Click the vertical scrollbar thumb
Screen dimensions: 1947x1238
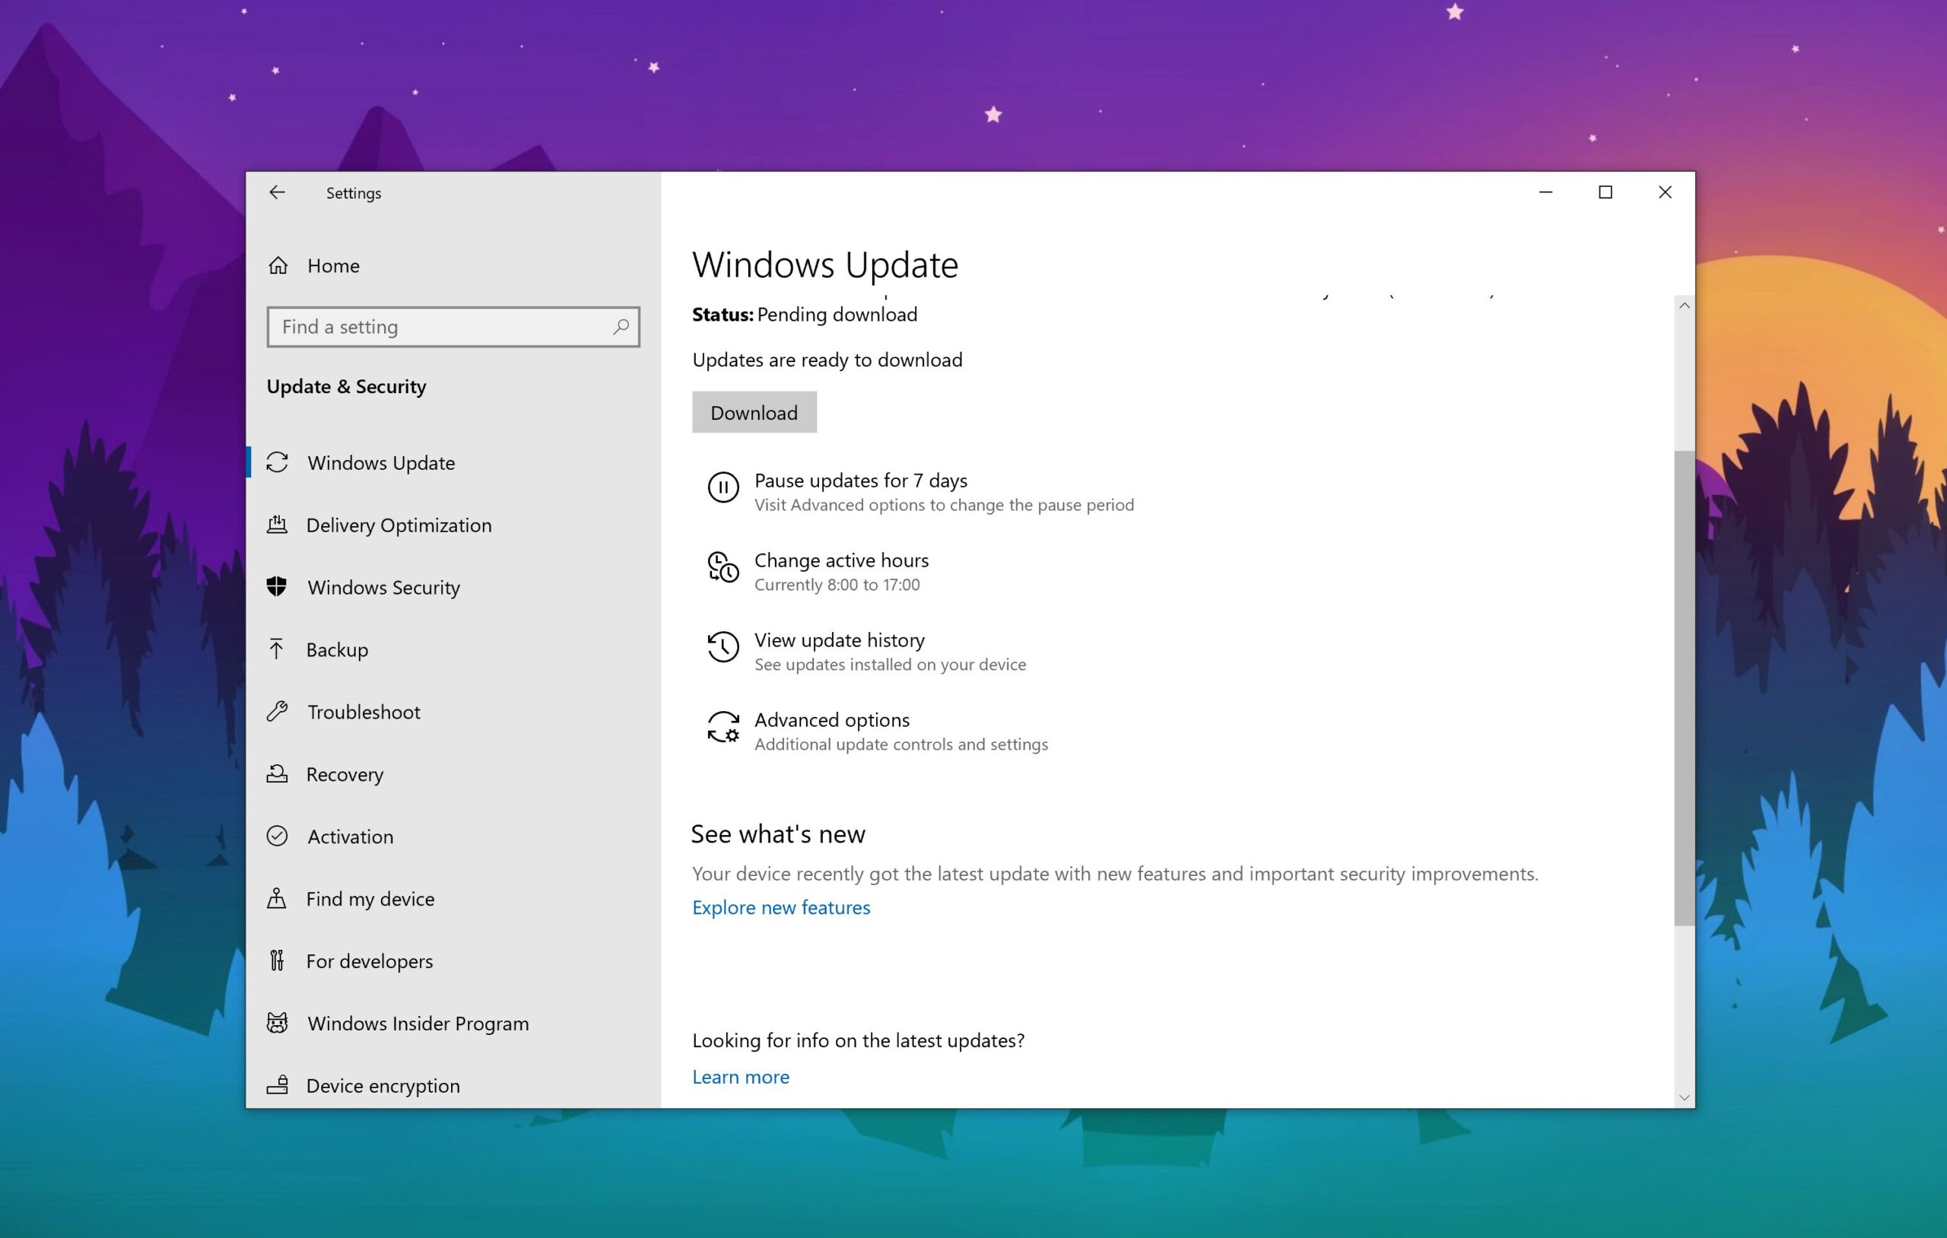(x=1684, y=688)
